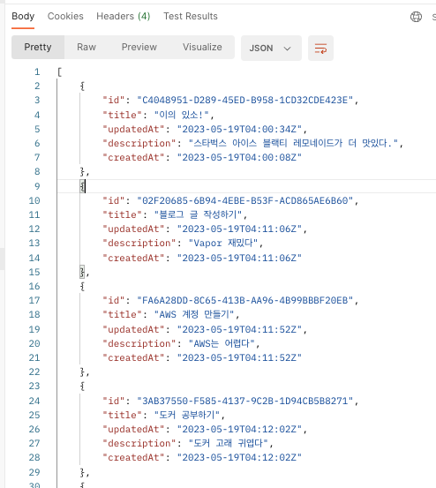
Task: Click the "description" key on line 20
Action: point(139,343)
